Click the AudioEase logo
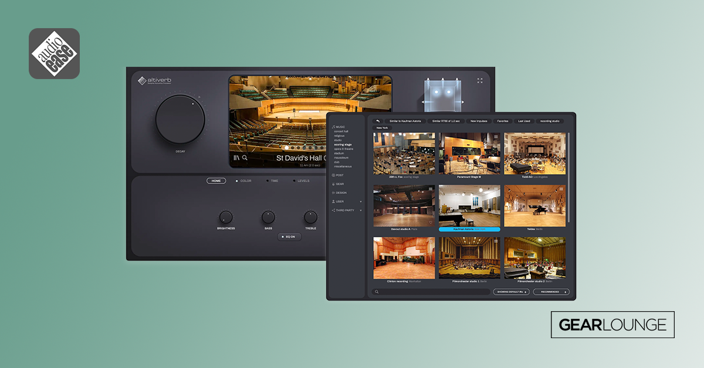This screenshot has height=368, width=704. 54,53
